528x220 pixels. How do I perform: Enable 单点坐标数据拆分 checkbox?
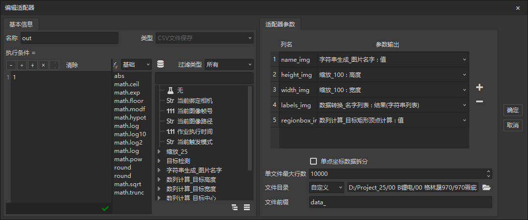(x=313, y=161)
